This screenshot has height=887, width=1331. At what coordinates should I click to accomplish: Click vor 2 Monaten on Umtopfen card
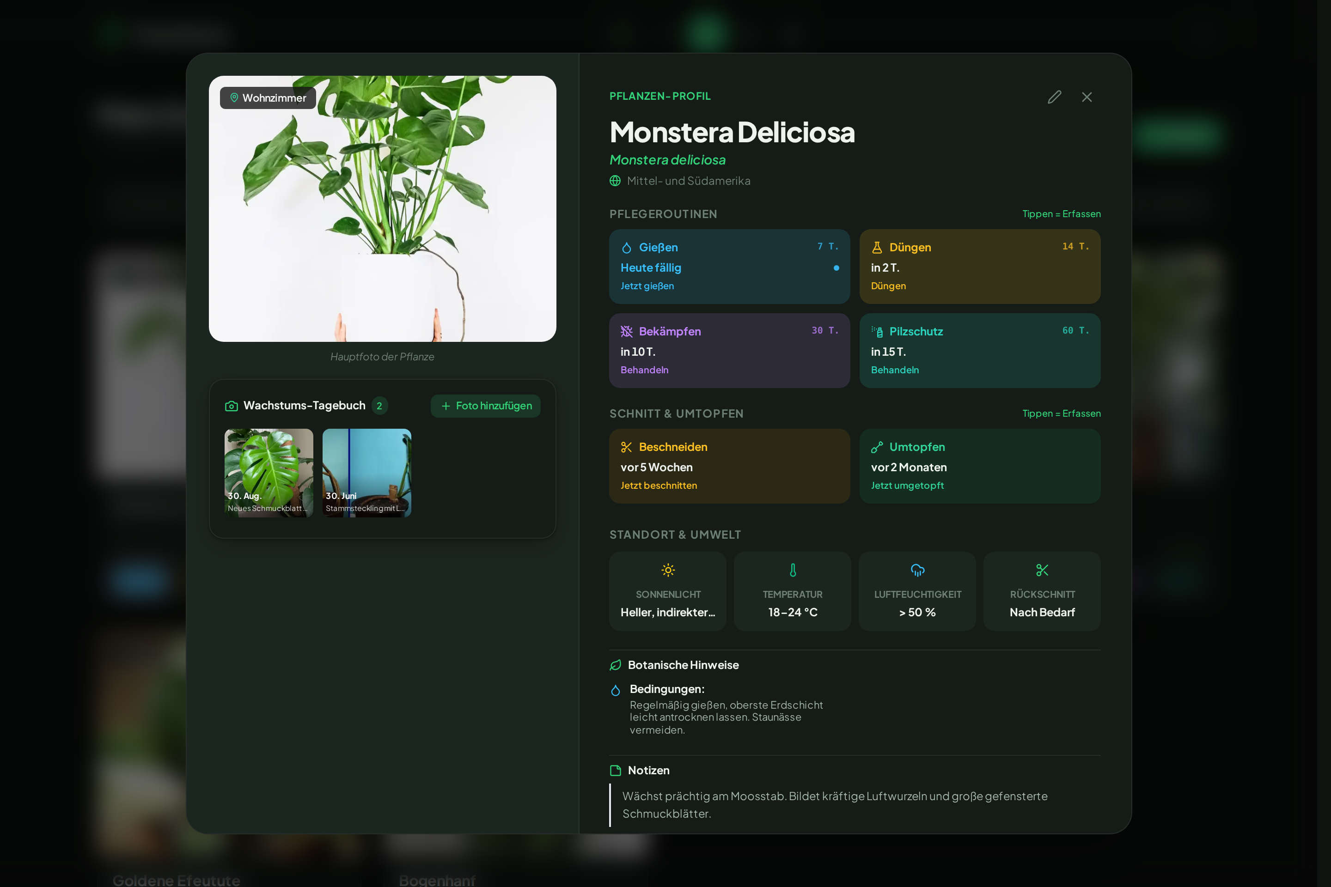(909, 467)
